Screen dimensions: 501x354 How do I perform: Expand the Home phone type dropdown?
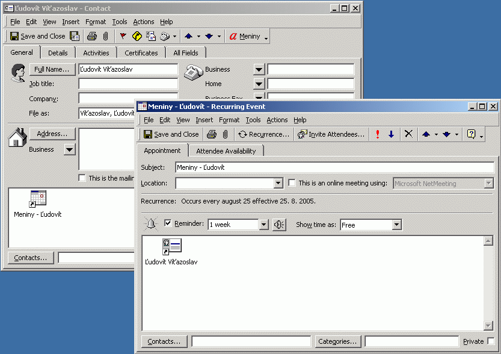[259, 84]
